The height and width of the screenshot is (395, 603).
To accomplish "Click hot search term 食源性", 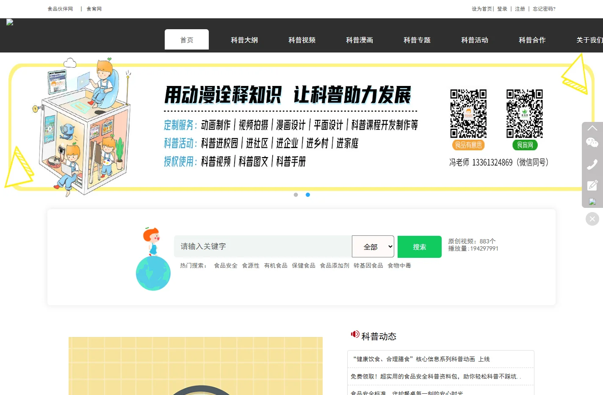I will pyautogui.click(x=251, y=265).
